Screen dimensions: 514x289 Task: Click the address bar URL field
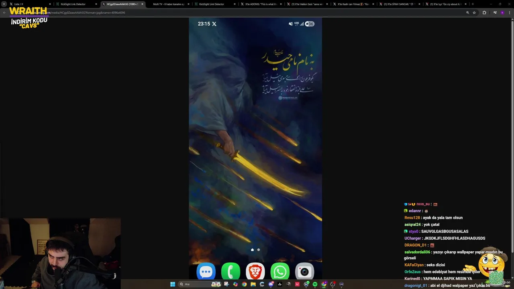pyautogui.click(x=241, y=12)
